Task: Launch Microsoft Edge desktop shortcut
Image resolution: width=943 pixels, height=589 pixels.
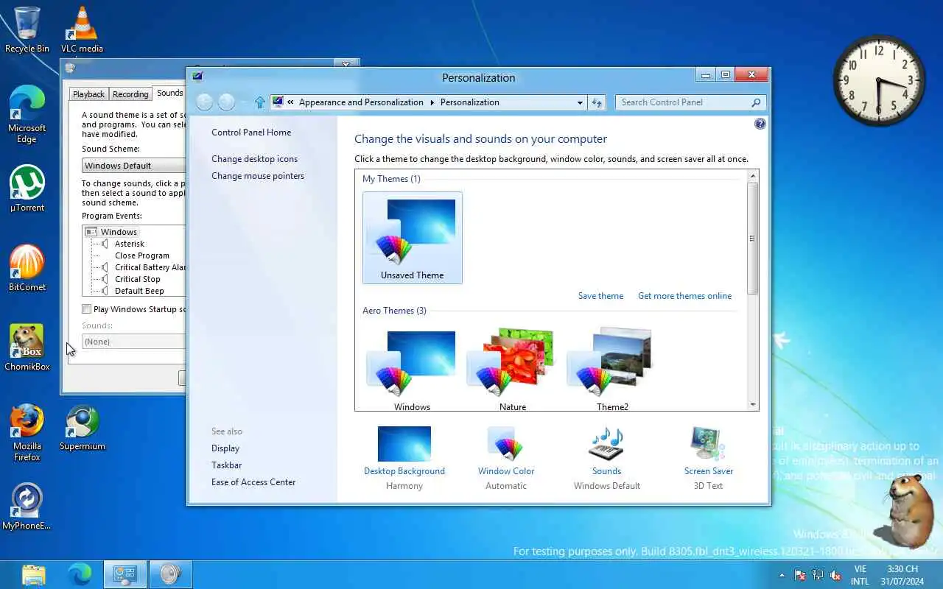Action: coord(27,114)
